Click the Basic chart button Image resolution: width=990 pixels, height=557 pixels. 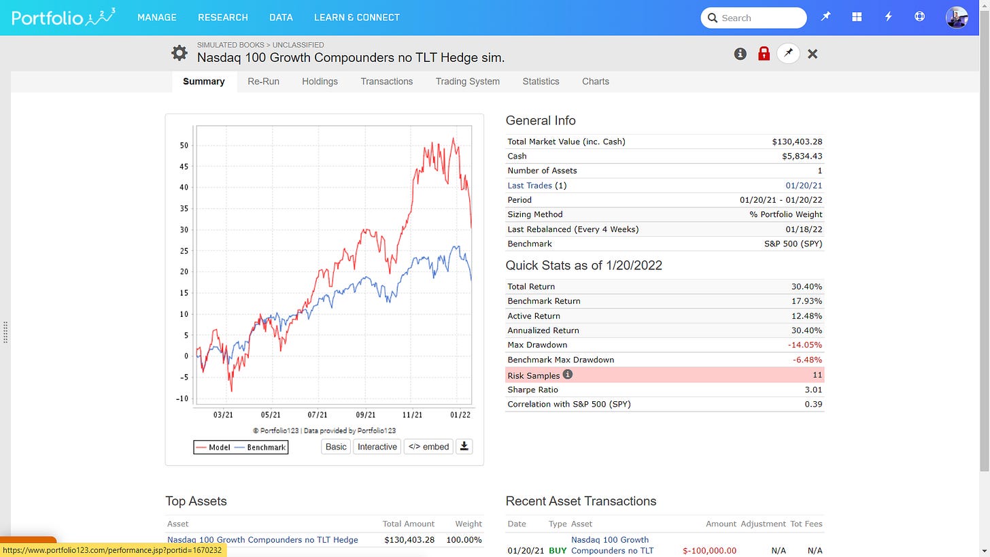tap(336, 446)
